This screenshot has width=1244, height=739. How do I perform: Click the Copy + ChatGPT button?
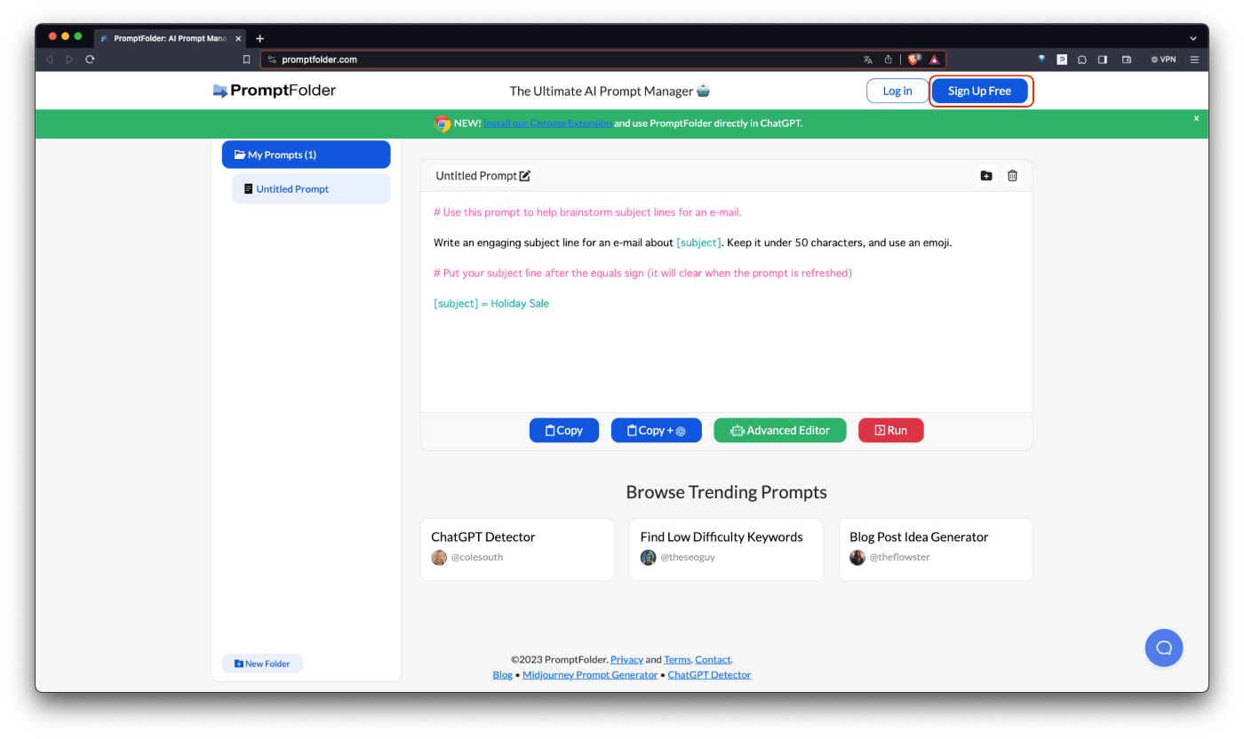[x=657, y=430]
